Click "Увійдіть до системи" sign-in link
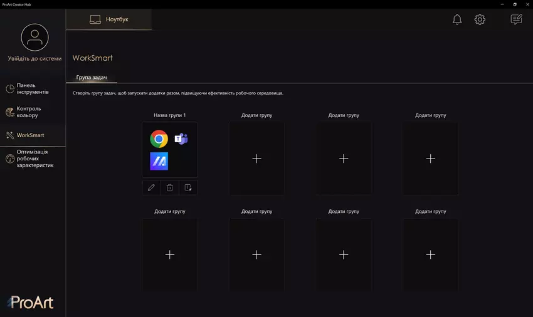The image size is (533, 317). tap(34, 59)
